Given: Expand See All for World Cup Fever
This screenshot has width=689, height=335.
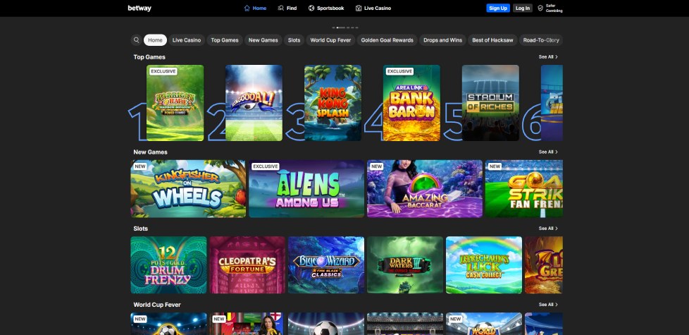Looking at the screenshot, I should pos(548,304).
